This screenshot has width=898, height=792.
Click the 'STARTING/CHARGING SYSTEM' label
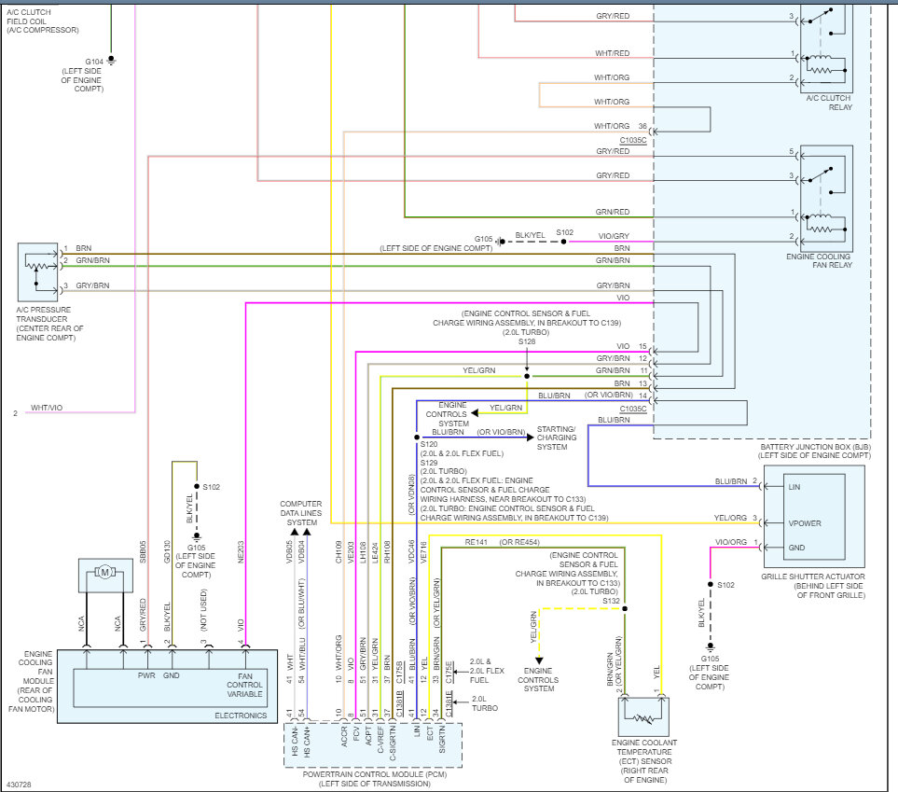tap(556, 438)
